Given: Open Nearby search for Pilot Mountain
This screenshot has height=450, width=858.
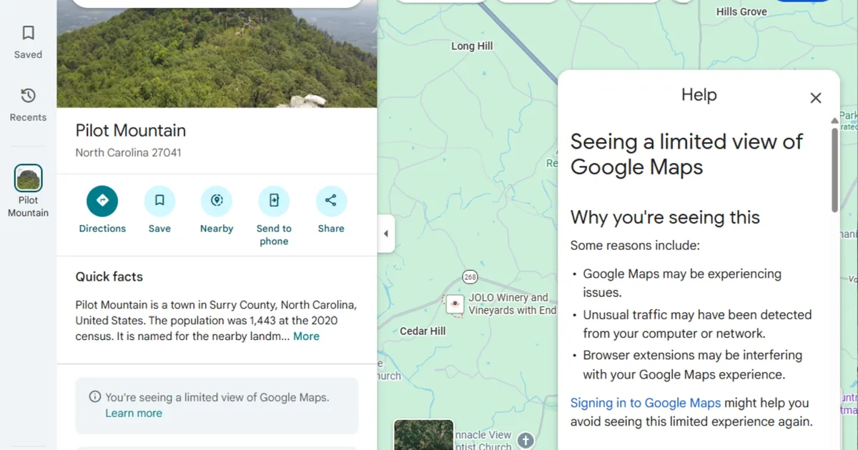Looking at the screenshot, I should (x=217, y=201).
